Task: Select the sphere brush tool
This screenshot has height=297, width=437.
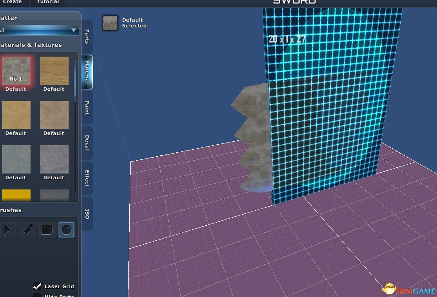Action: pyautogui.click(x=66, y=230)
